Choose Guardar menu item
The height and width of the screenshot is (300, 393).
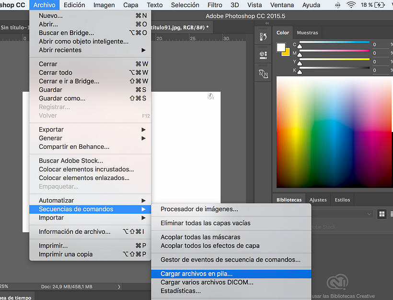(90, 90)
